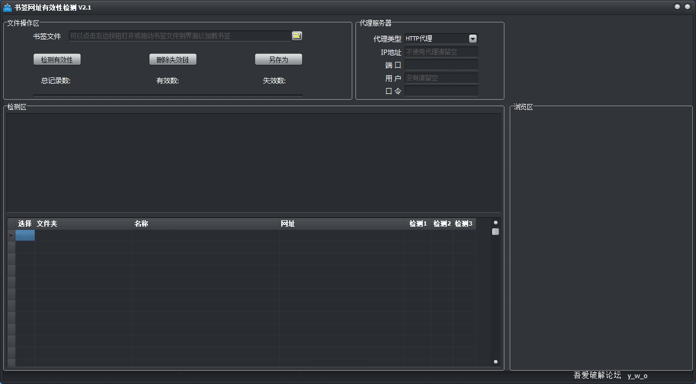Click the folder icon to open bookmark file
The width and height of the screenshot is (696, 384).
[297, 36]
